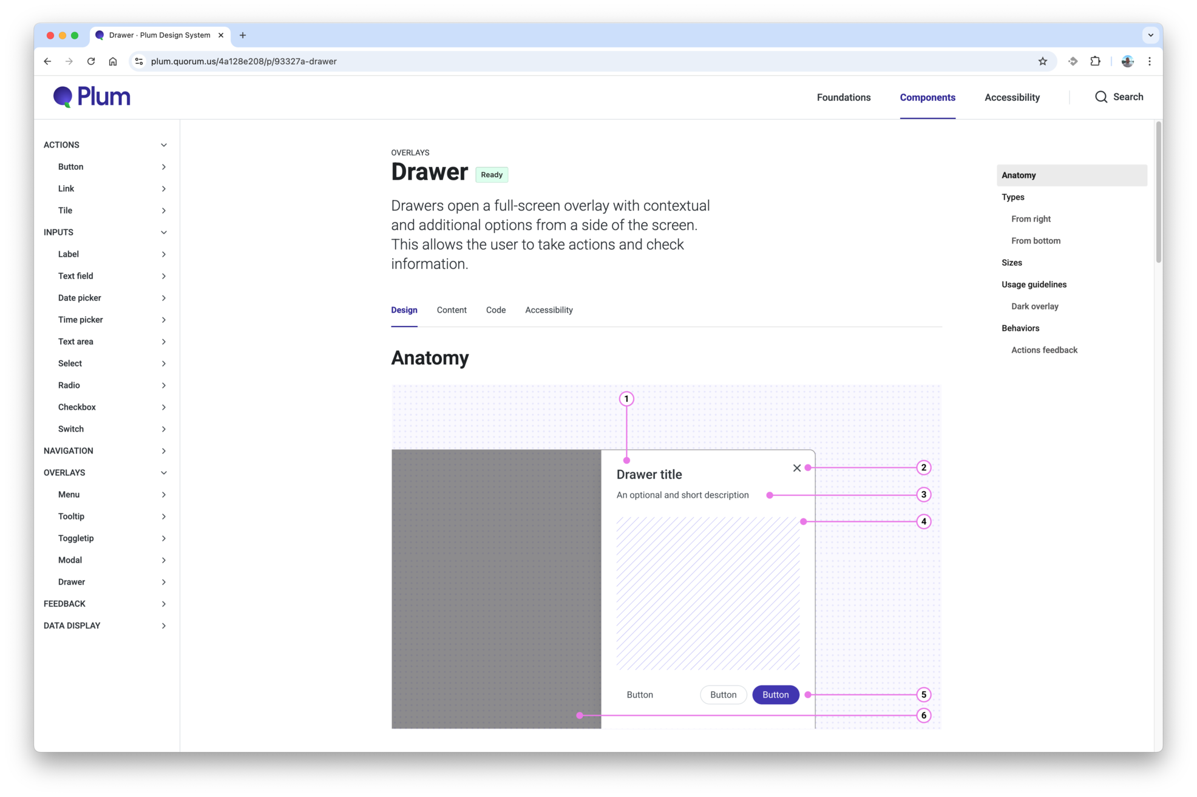
Task: Reload the page with the refresh icon
Action: (x=91, y=61)
